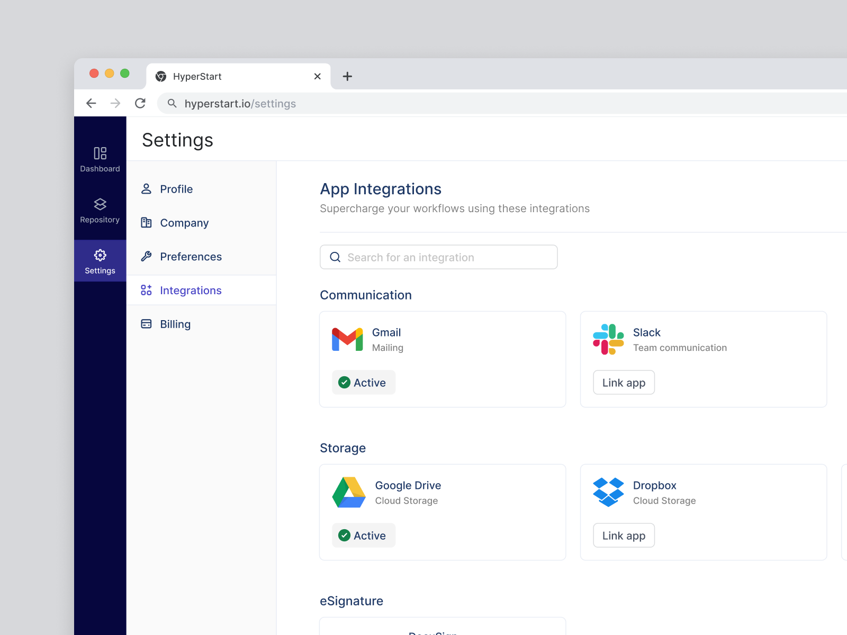The image size is (847, 635).
Task: Click the Slack logo icon
Action: pos(609,339)
